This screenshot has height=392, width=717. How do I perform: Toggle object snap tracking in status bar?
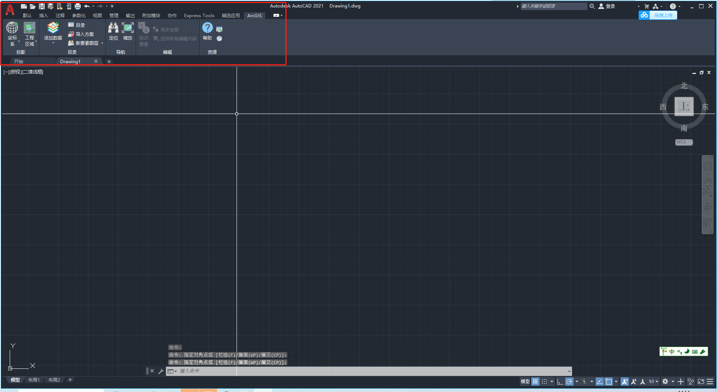coord(599,382)
